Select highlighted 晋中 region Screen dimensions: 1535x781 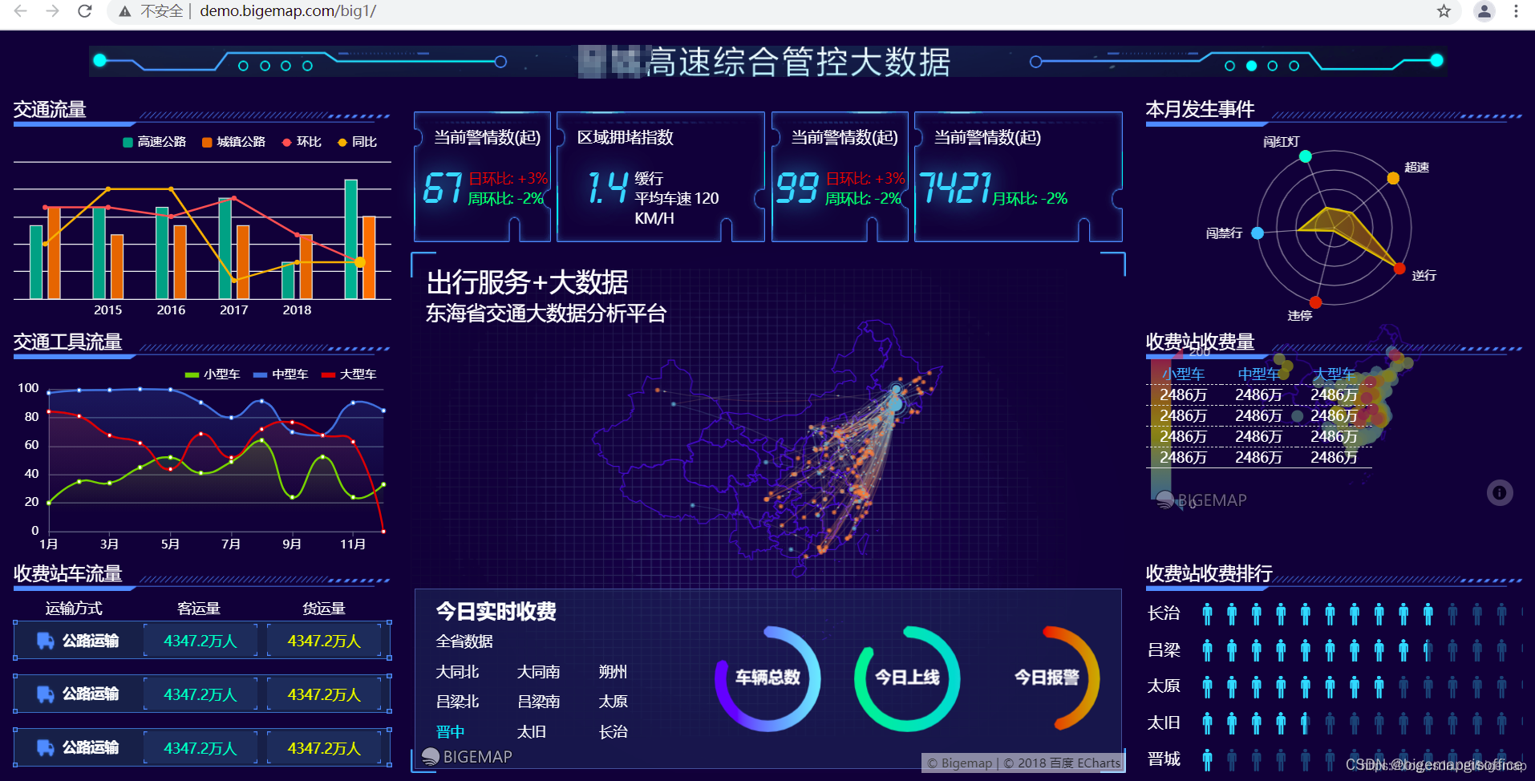point(450,732)
